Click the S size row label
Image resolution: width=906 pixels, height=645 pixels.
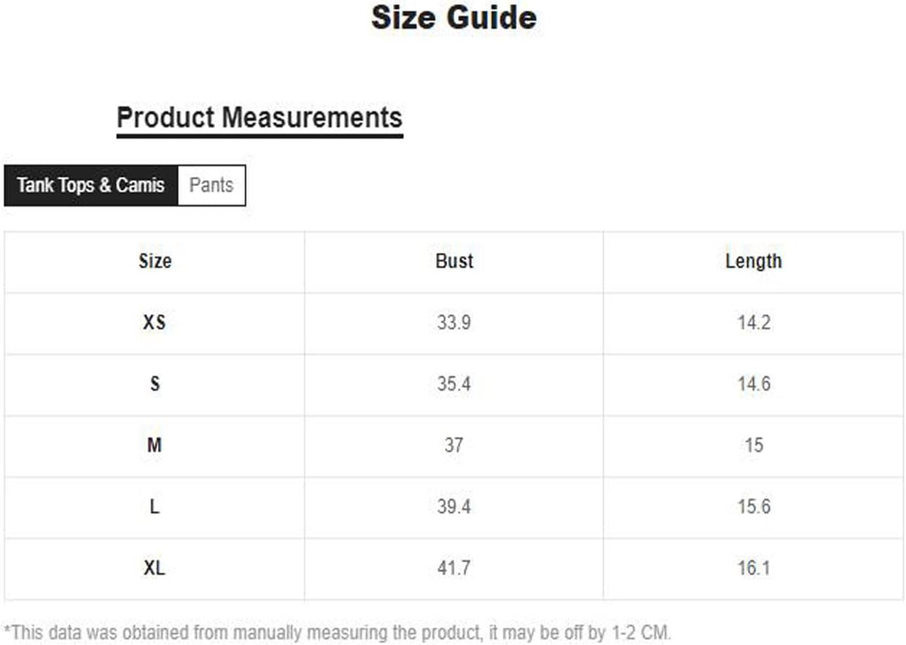pos(155,384)
